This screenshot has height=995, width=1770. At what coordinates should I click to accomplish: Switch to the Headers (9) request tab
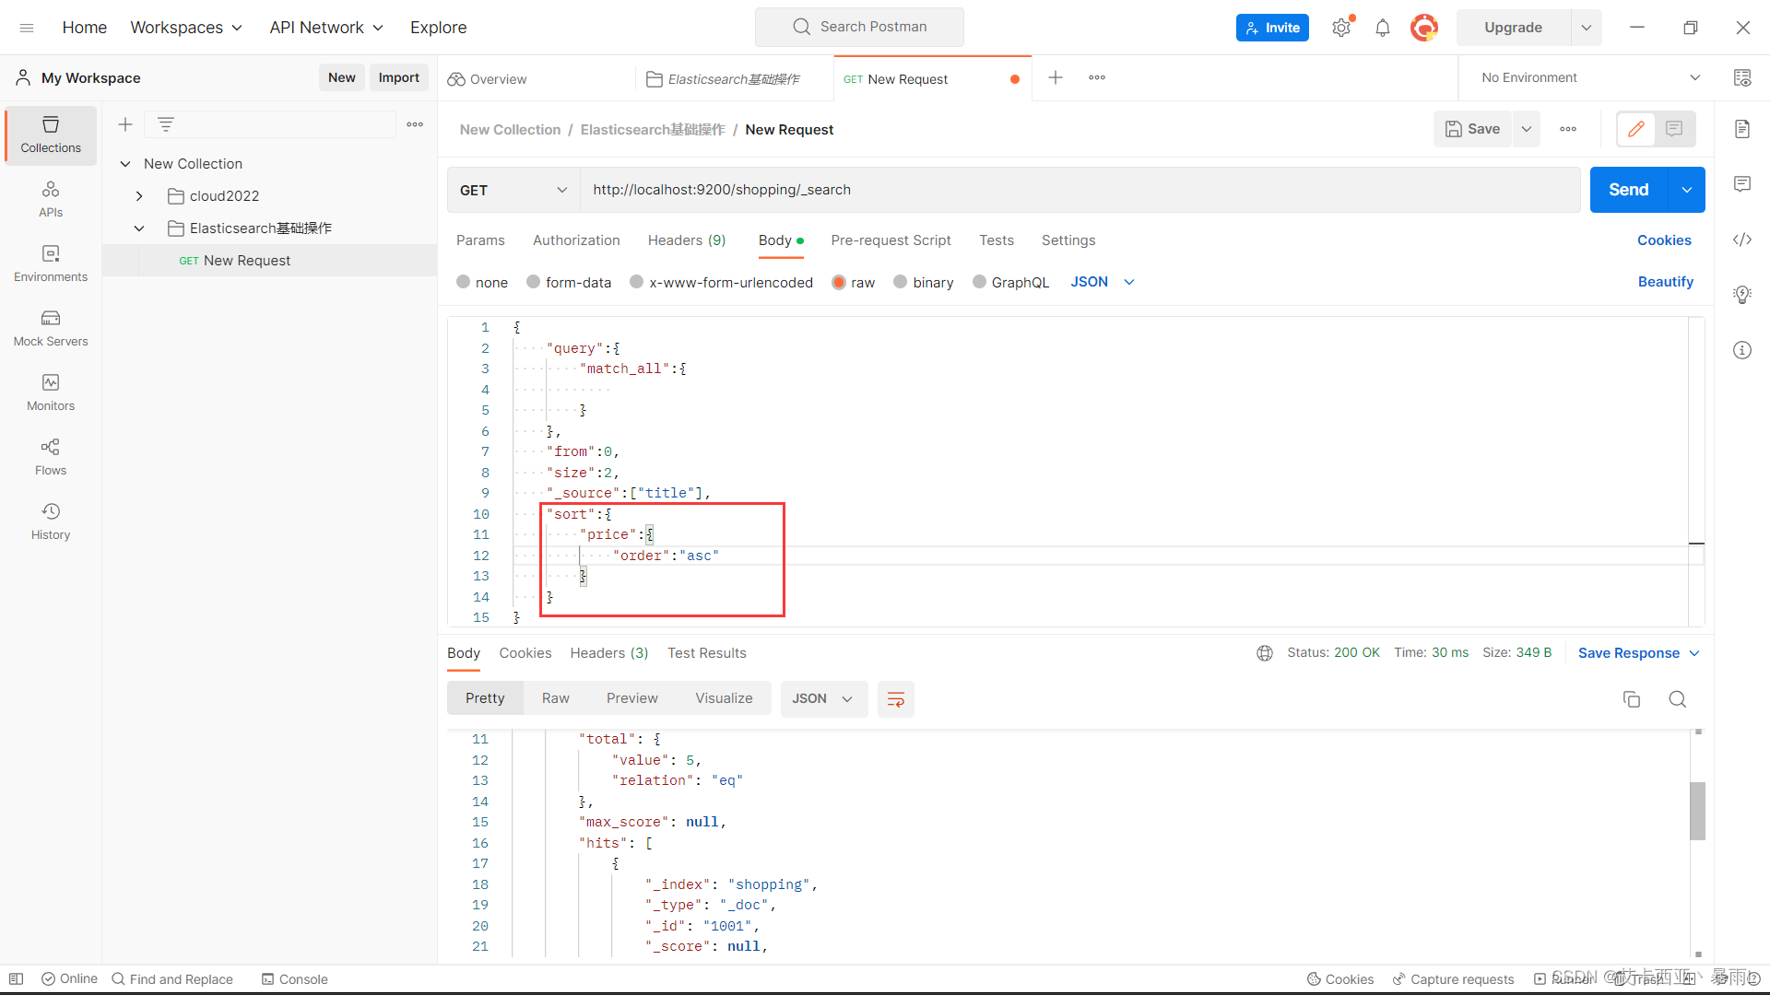point(687,240)
